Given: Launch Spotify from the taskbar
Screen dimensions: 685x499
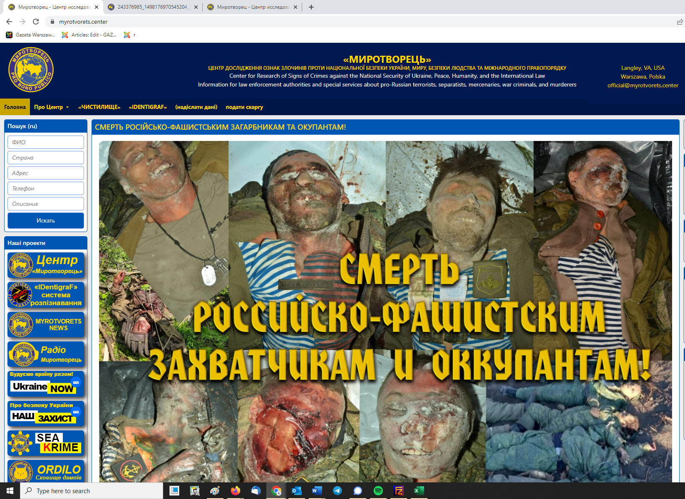Looking at the screenshot, I should tap(378, 491).
